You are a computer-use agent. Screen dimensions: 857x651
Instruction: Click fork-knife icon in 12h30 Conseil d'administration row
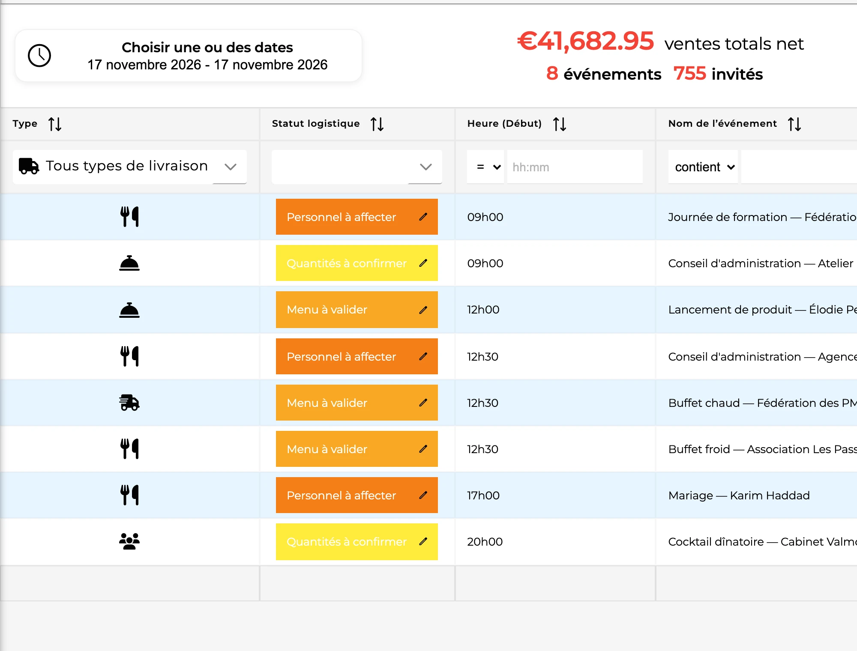129,356
